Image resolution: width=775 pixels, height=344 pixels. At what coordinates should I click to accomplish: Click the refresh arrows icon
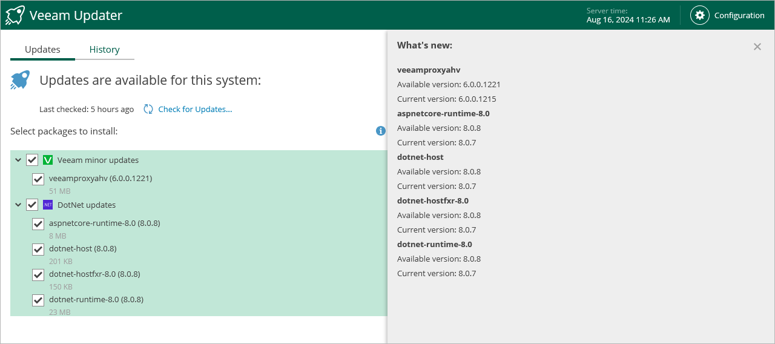(x=148, y=109)
